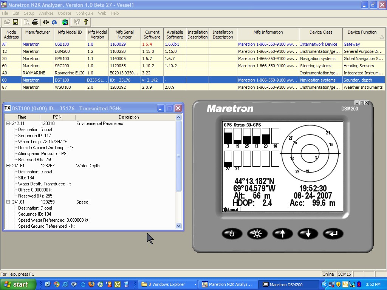The image size is (387, 290).
Task: Launch Firefox from quick launch
Action: click(x=91, y=284)
